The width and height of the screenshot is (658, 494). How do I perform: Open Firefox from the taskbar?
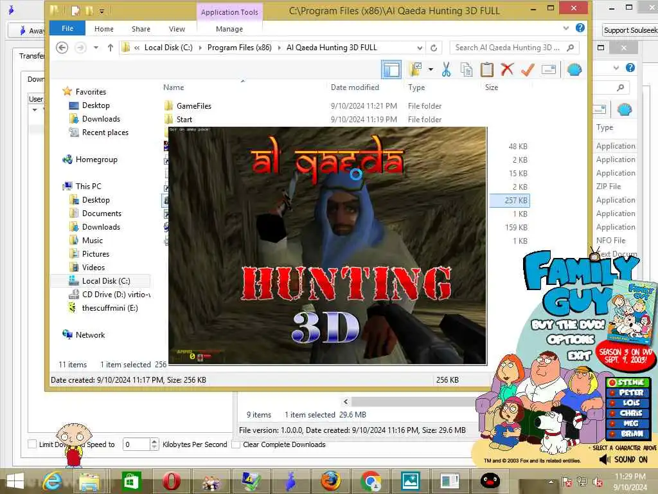(330, 481)
